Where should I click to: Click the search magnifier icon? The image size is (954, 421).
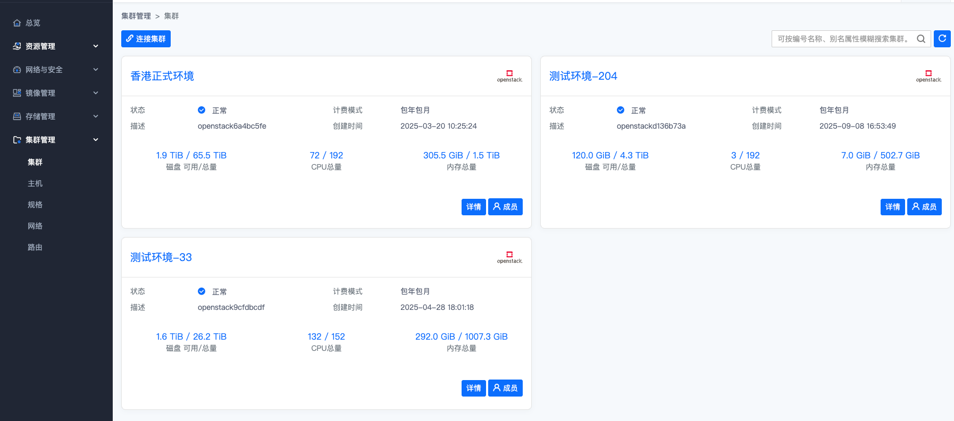[921, 39]
